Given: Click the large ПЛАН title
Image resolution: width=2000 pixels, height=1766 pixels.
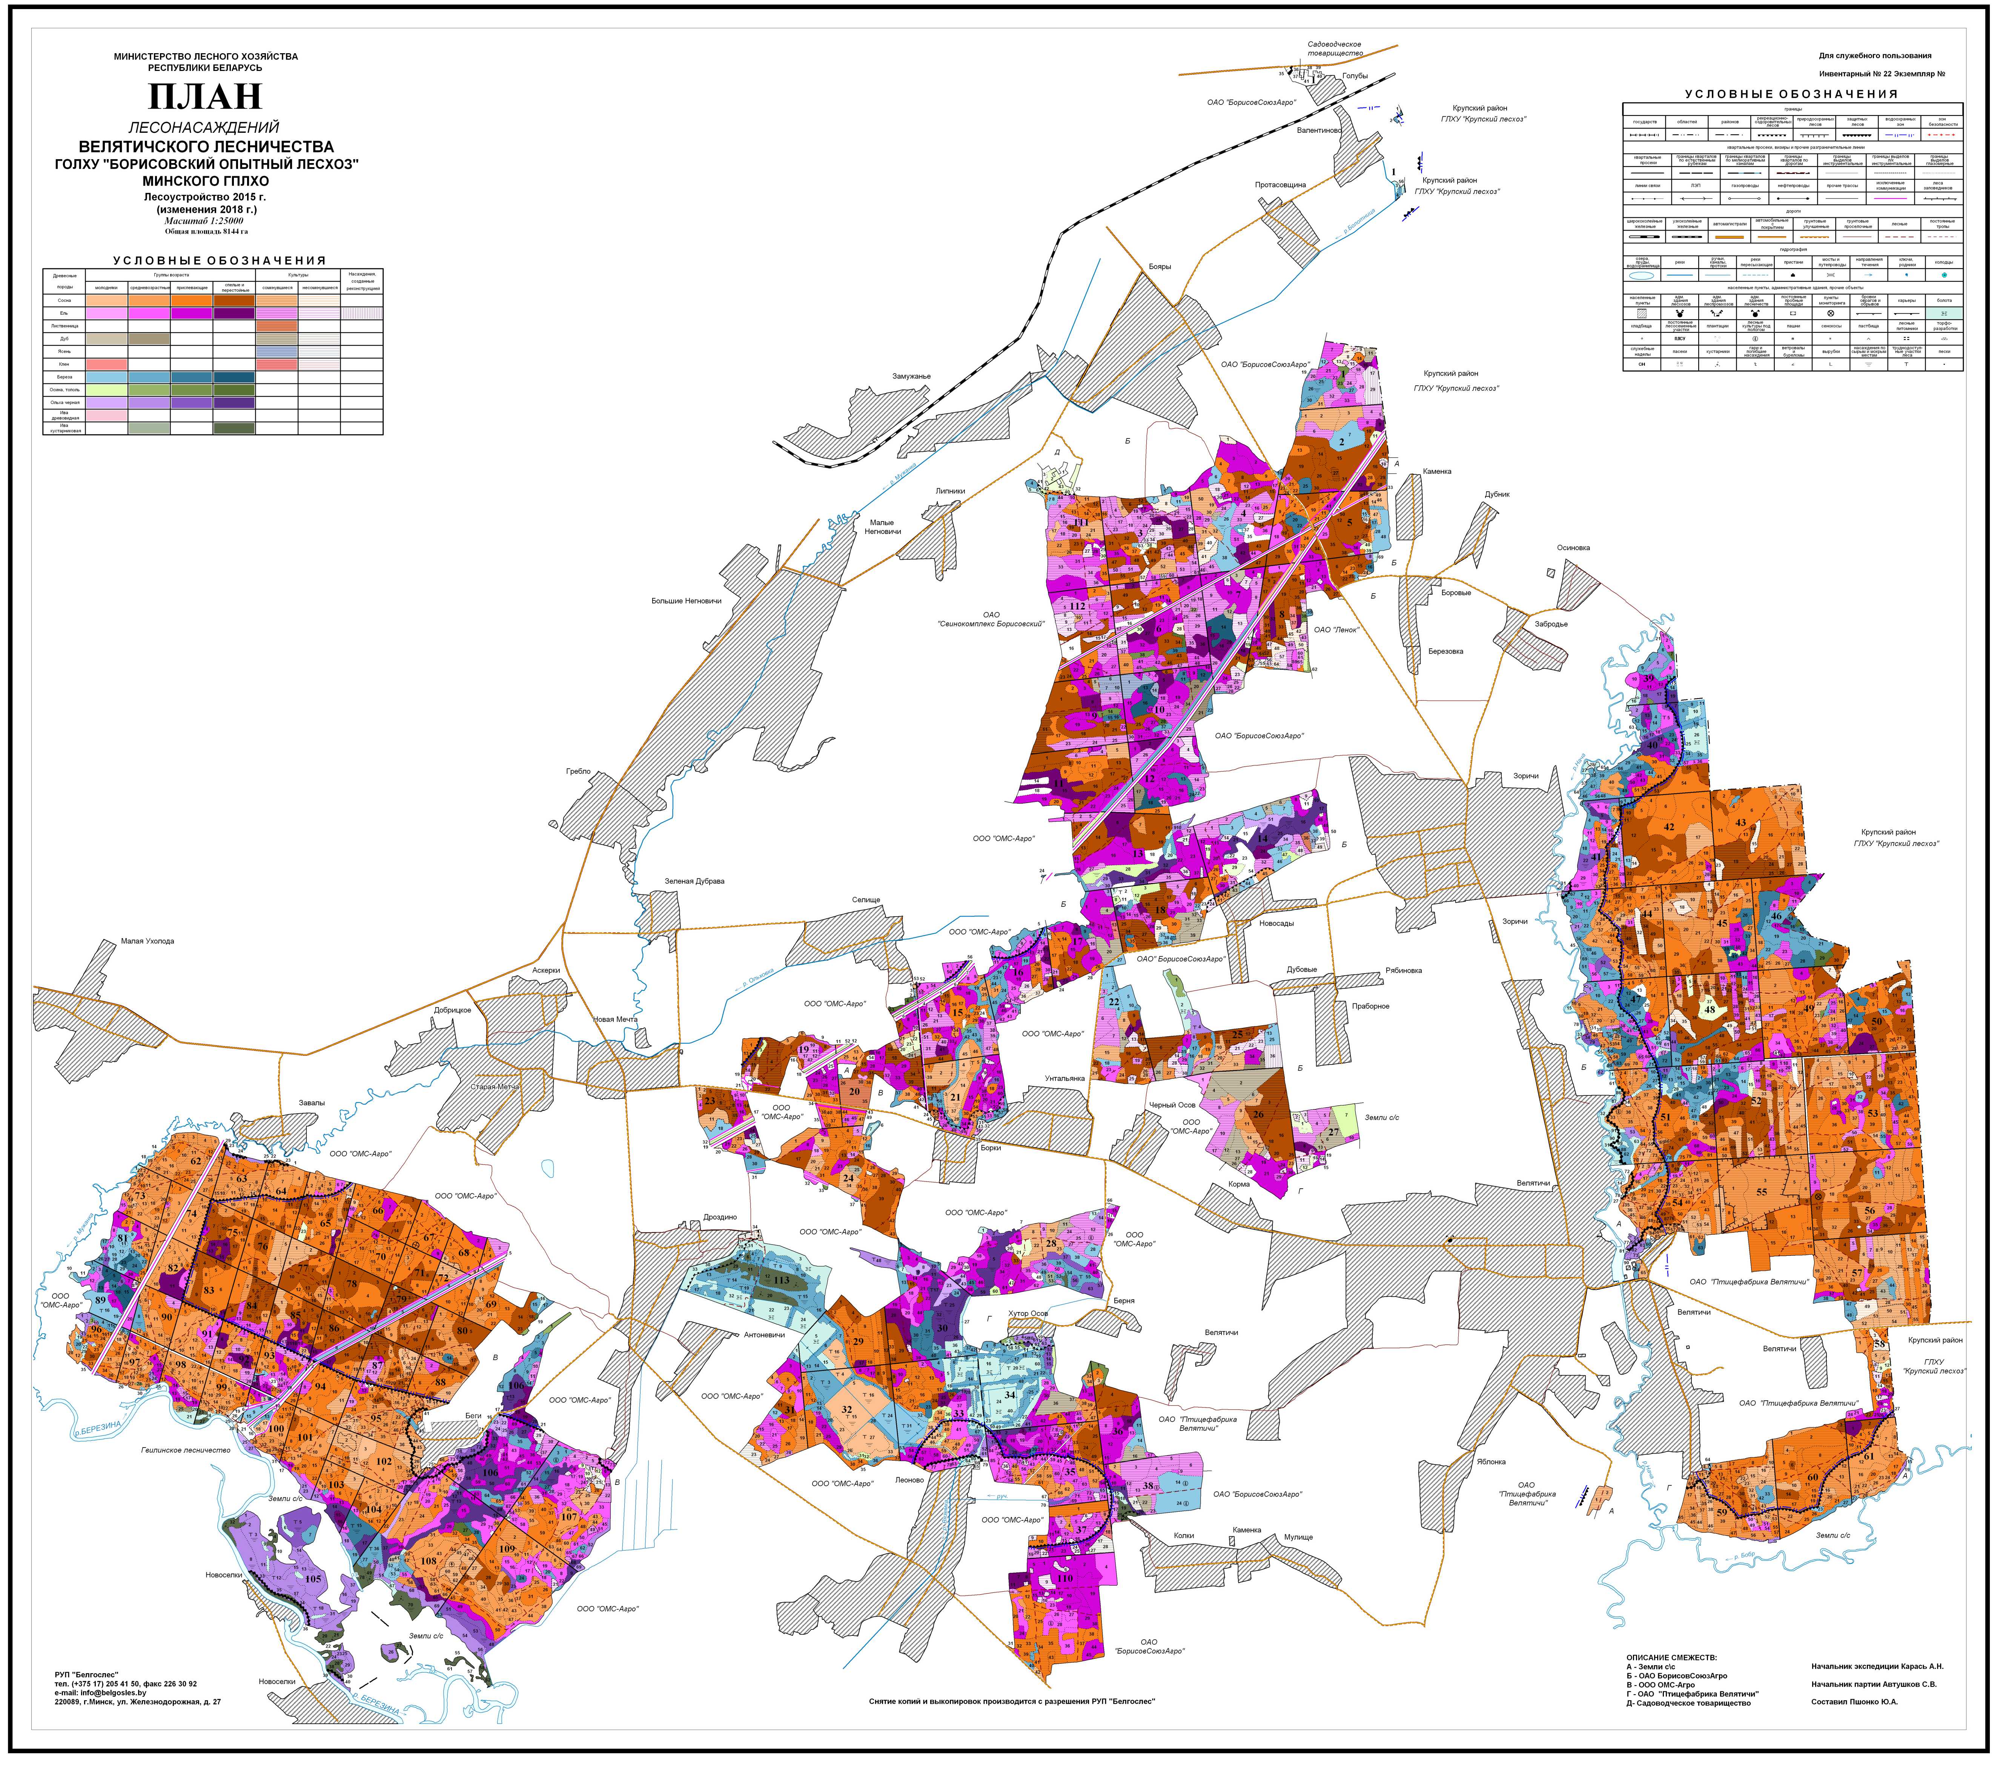Looking at the screenshot, I should [x=206, y=97].
